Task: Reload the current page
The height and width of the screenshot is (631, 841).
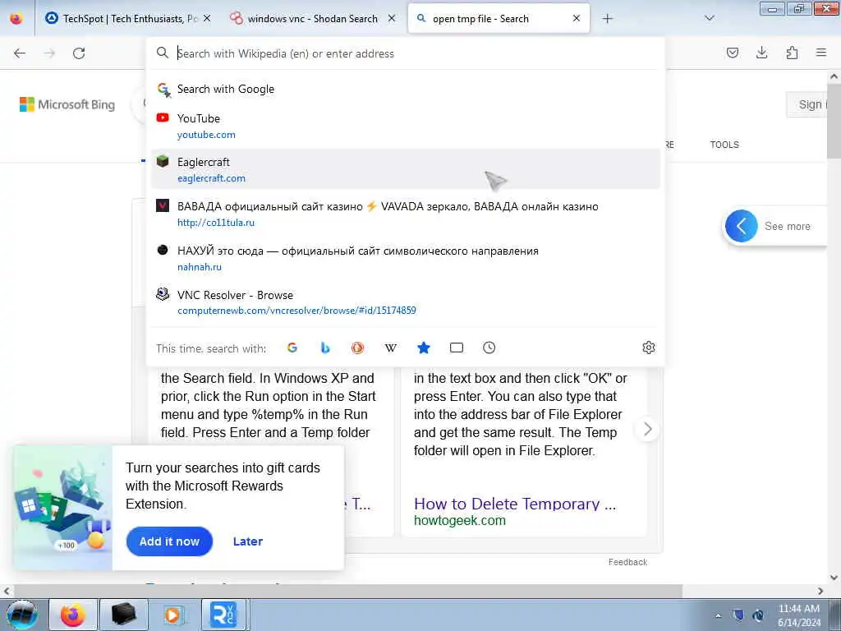Action: pyautogui.click(x=79, y=53)
